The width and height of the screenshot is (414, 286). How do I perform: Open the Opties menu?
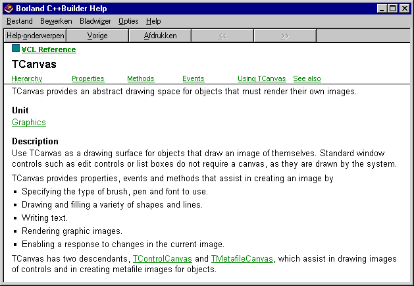[x=128, y=21]
